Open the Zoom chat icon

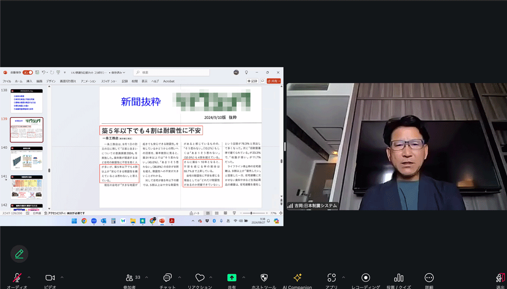[167, 278]
